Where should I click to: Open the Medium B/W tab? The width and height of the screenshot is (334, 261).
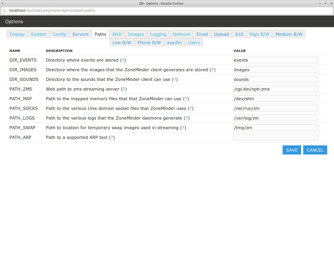289,34
